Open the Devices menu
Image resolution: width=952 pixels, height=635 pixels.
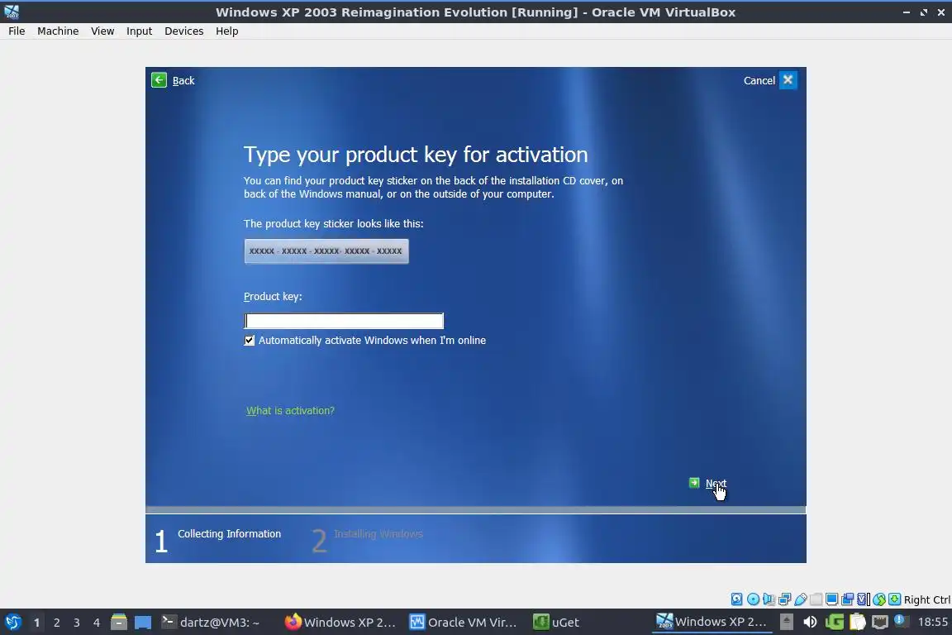coord(184,31)
